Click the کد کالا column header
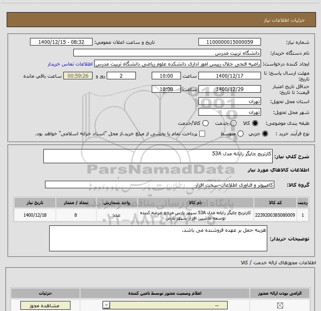 click(275, 202)
